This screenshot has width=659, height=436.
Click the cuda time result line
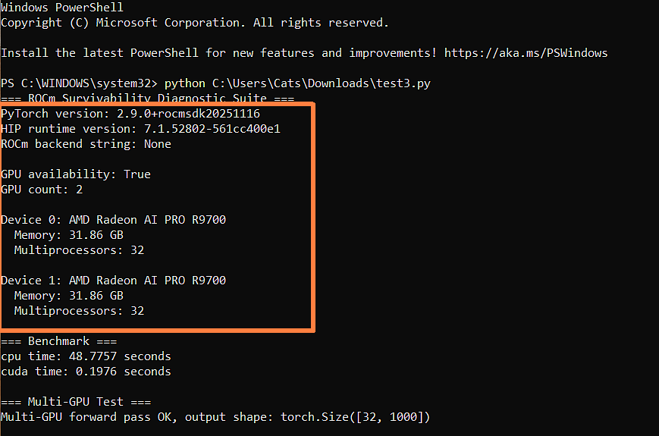(86, 372)
